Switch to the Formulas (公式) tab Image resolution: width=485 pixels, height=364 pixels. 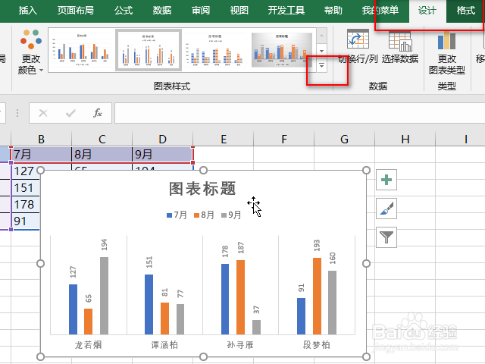(x=124, y=11)
